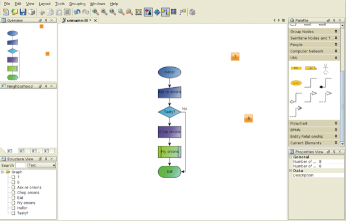This screenshot has height=221, width=346.
Task: Select the actor stick figure in UML palette
Action: pyautogui.click(x=326, y=69)
